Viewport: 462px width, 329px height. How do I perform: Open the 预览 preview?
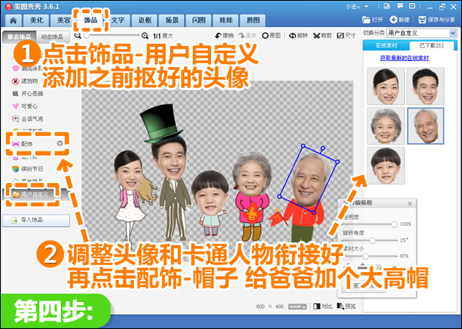pos(346,307)
